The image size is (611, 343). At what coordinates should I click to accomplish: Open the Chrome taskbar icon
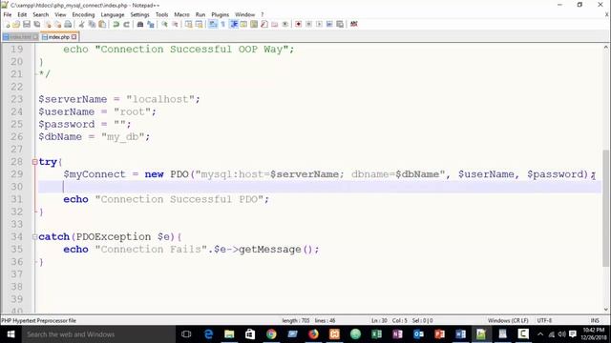click(x=271, y=334)
